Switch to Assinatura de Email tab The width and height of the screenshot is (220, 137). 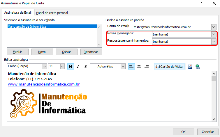coord(18,13)
